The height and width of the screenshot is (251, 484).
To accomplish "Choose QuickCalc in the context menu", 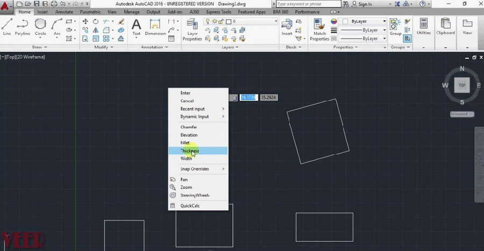I will coord(198,206).
